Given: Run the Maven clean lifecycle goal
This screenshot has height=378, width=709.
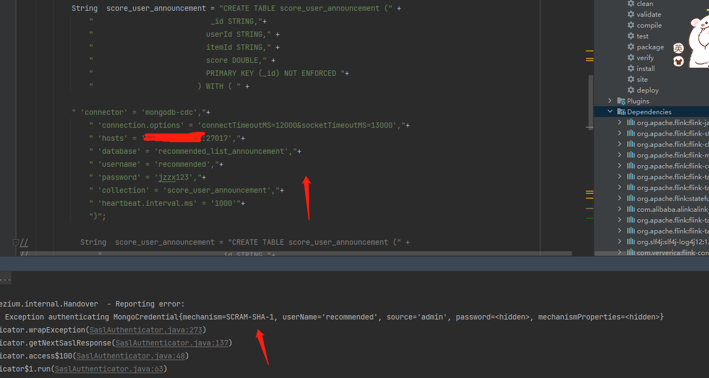Looking at the screenshot, I should (x=644, y=3).
